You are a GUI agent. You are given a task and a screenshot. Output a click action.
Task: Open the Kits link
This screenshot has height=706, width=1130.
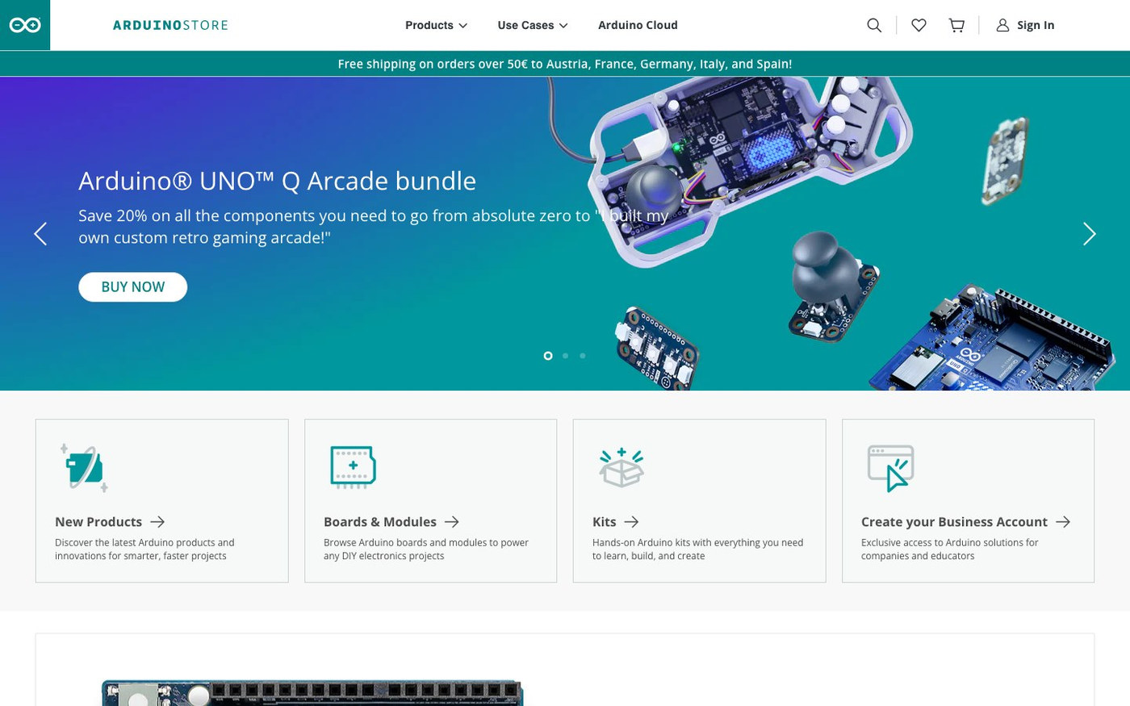click(604, 522)
